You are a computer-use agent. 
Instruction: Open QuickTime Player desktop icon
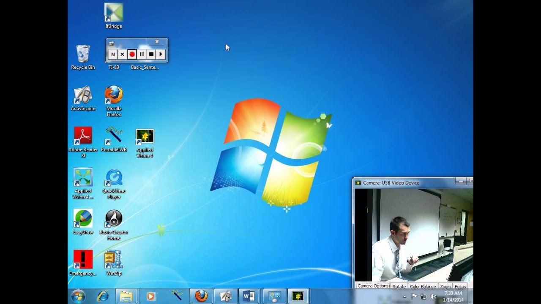114,184
